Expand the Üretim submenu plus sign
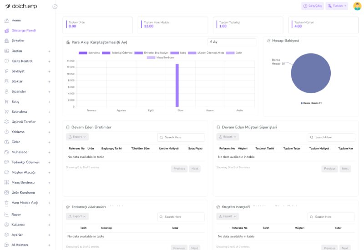Viewport: 364px width, 250px height. pyautogui.click(x=49, y=51)
